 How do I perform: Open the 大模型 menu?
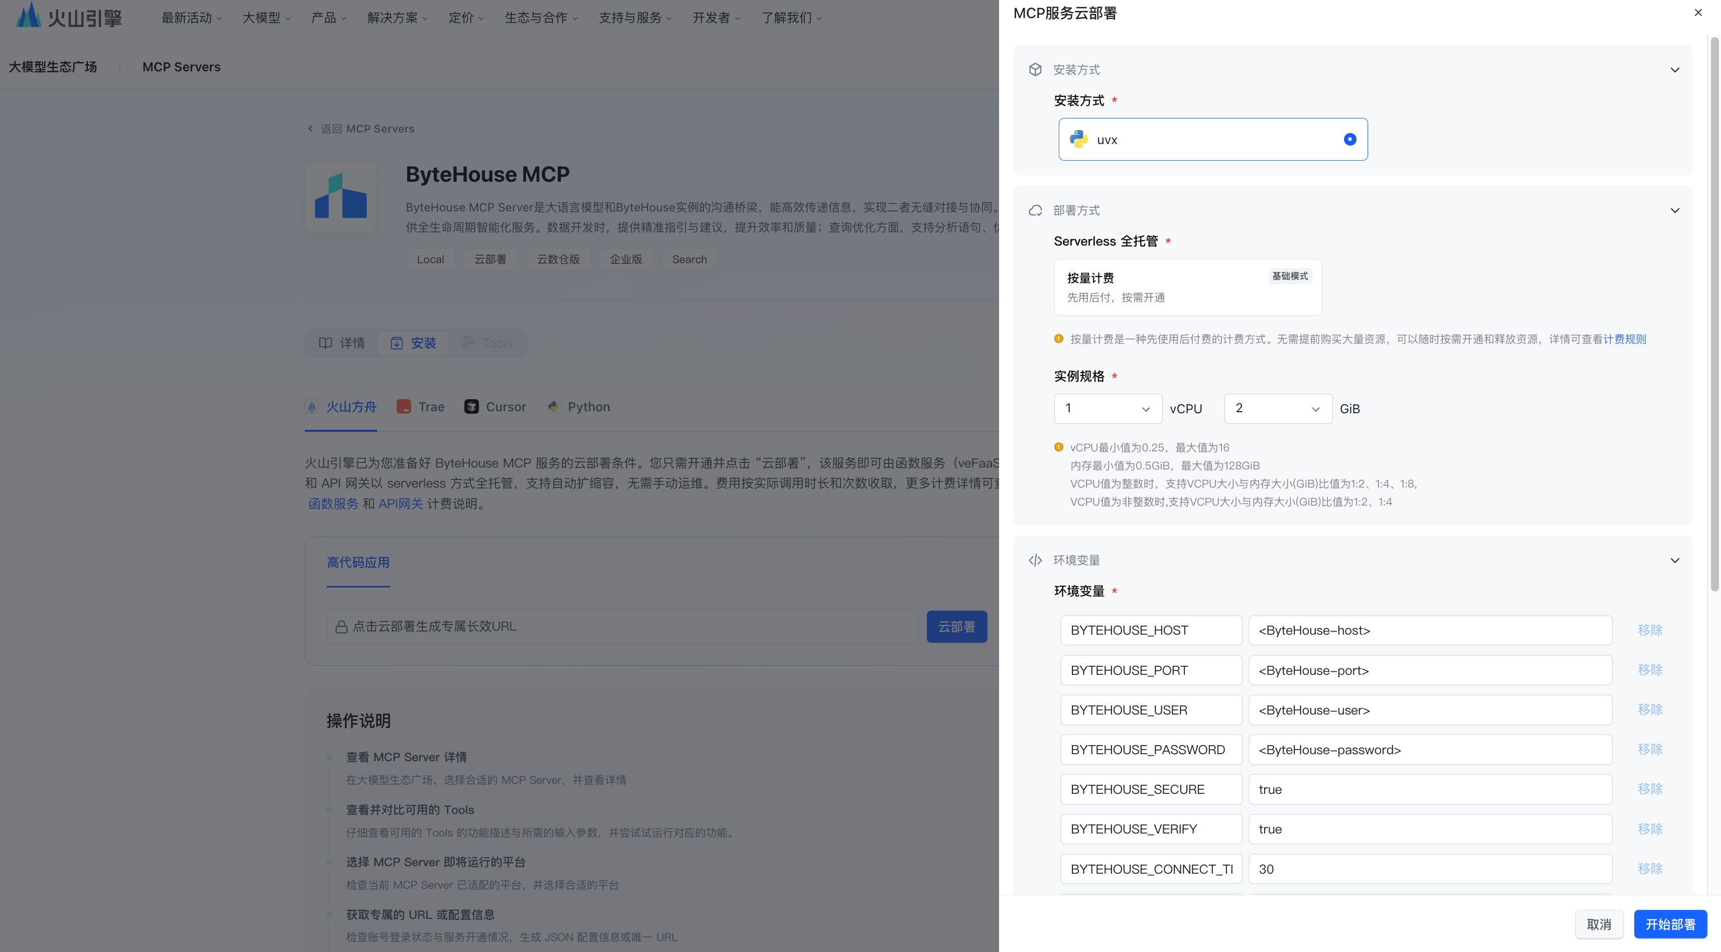[x=266, y=18]
